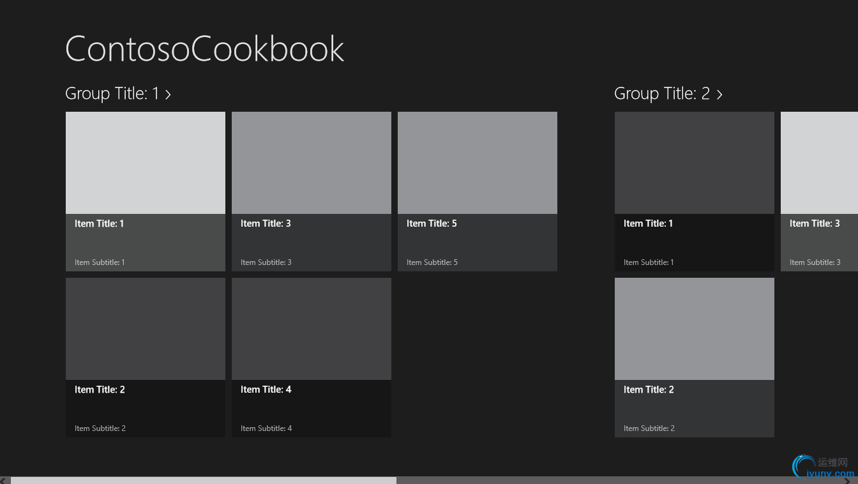Open second group's partially visible Item 3 image
The image size is (858, 484).
tap(820, 163)
